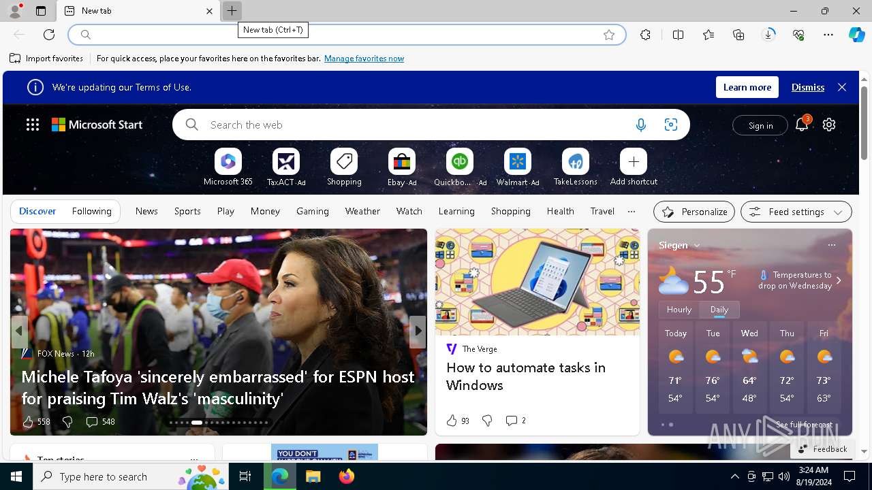Open Windows Start menu
Screen dimensions: 872x490
pyautogui.click(x=16, y=476)
